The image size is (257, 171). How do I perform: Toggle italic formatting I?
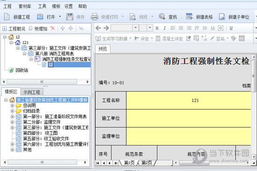[164, 28]
